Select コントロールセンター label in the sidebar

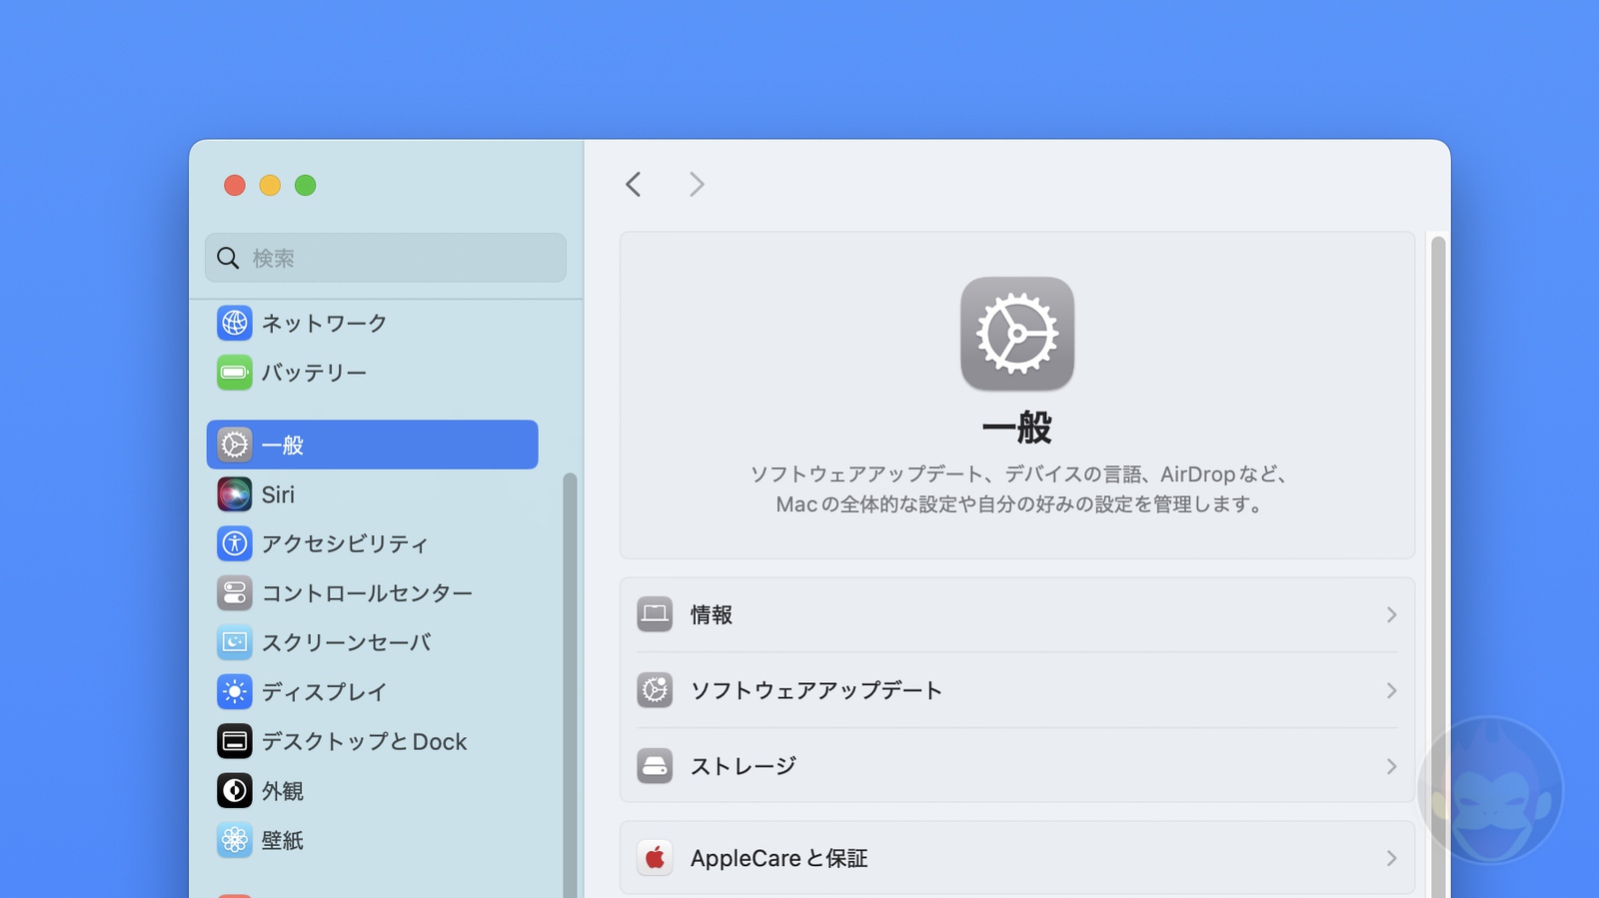(x=367, y=593)
